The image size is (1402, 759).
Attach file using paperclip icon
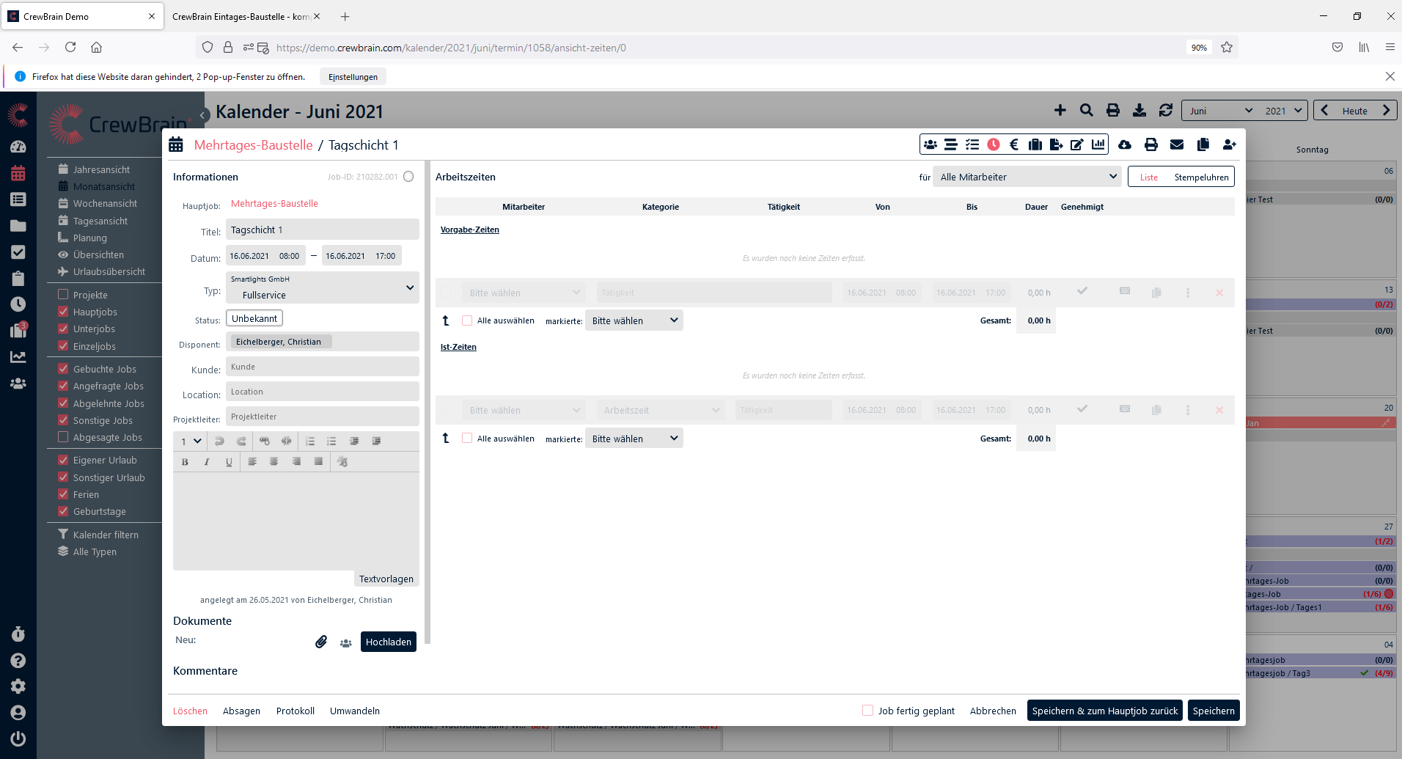(x=321, y=642)
